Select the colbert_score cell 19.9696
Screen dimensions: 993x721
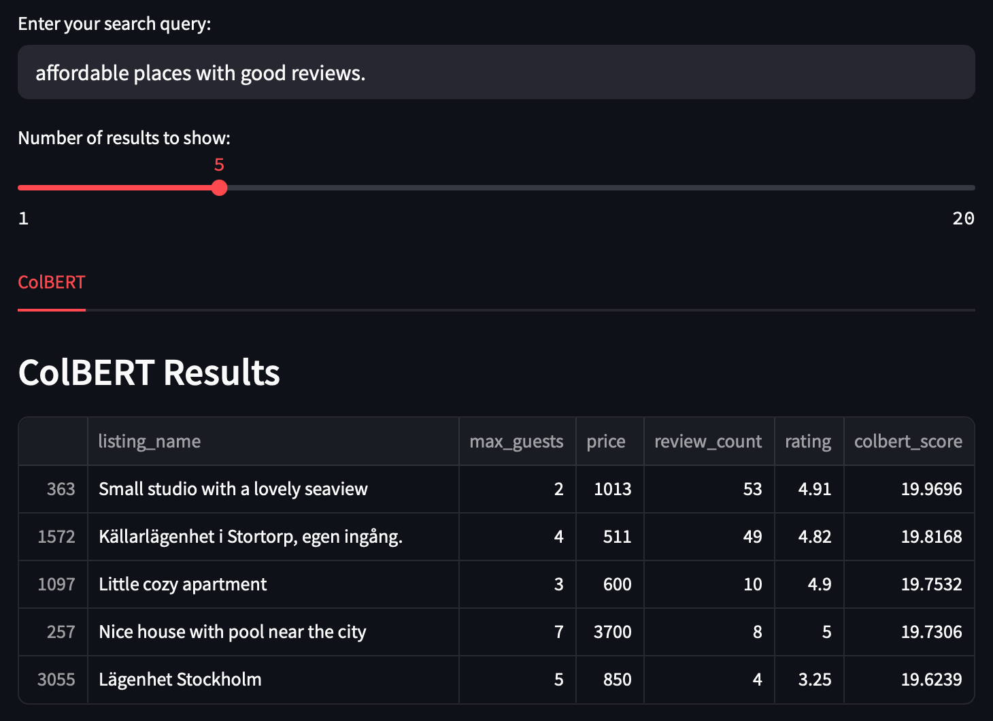click(x=909, y=489)
